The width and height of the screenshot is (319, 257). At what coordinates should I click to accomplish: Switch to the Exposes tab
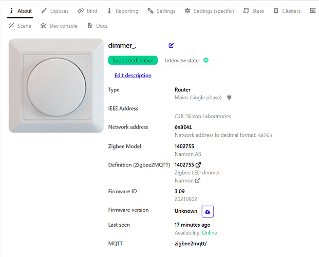[x=55, y=11]
